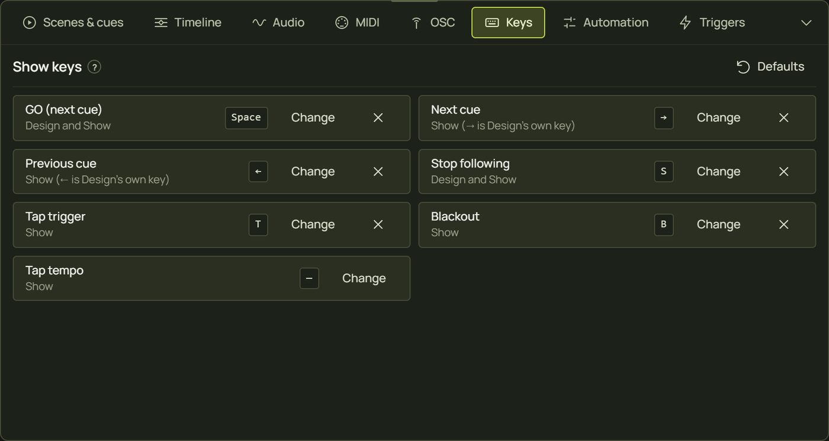Assign a key to Tap tempo via Change
This screenshot has height=441, width=829.
[x=364, y=278]
